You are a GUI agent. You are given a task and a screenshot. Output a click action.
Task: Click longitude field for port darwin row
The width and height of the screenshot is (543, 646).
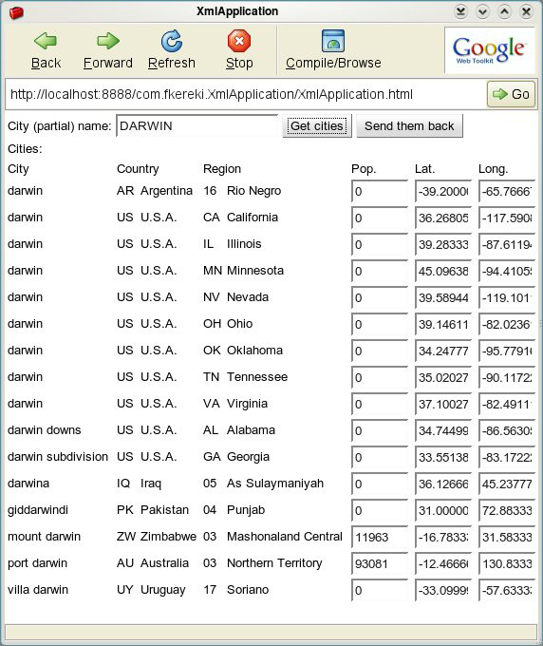tap(507, 563)
